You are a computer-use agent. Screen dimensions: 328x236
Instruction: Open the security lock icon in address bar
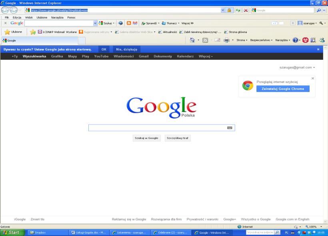229,10
